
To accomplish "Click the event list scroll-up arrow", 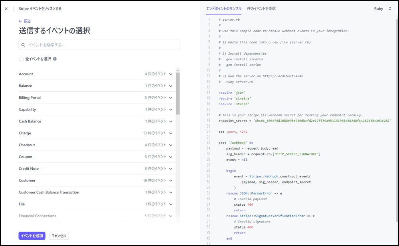I will coord(178,70).
